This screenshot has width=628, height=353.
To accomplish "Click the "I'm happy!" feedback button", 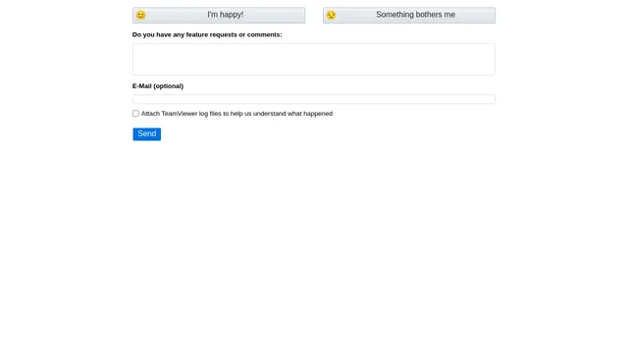I will tap(219, 16).
